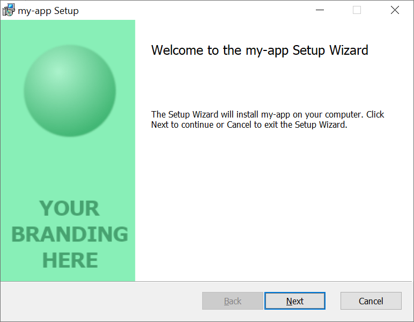Proceed with the Next button
The image size is (414, 322).
(294, 301)
